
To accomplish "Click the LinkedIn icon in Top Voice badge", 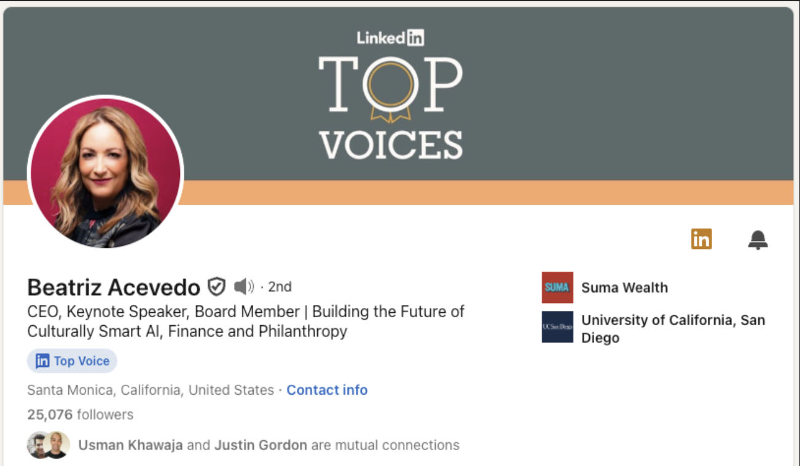I will point(42,361).
